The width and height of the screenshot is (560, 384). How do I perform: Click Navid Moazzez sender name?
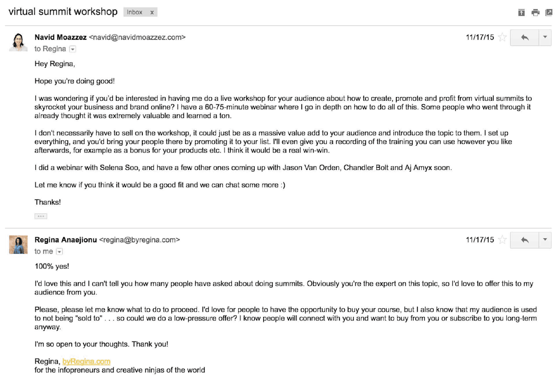tap(61, 37)
